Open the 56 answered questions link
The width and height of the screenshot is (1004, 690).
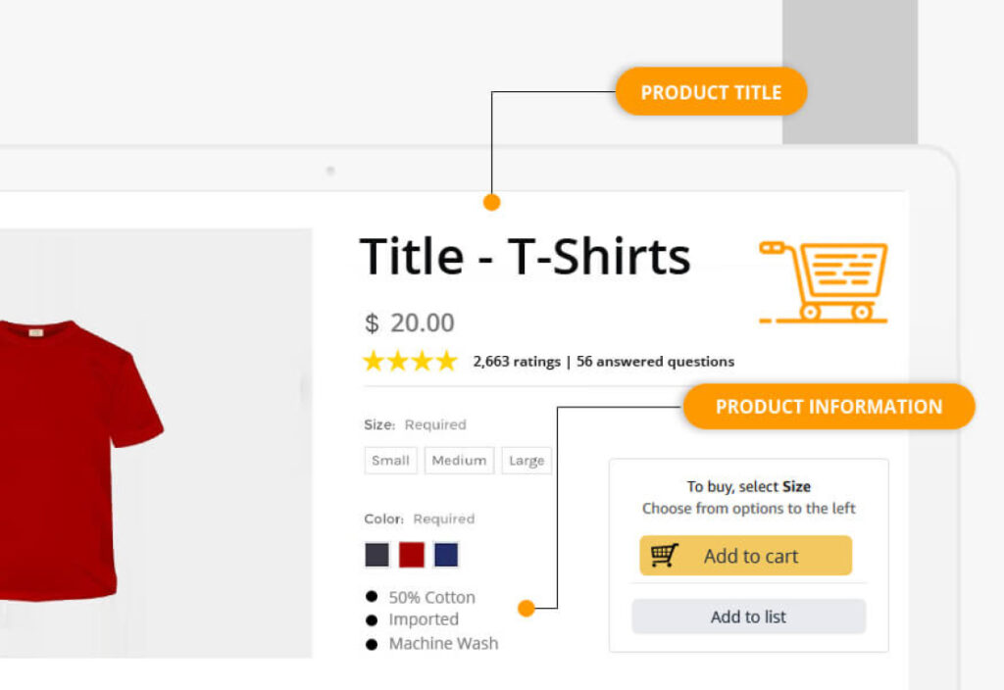click(x=655, y=362)
